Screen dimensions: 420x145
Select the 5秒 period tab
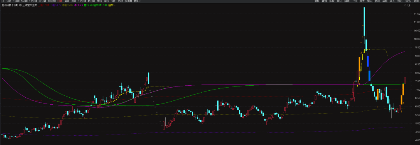click(114, 1)
